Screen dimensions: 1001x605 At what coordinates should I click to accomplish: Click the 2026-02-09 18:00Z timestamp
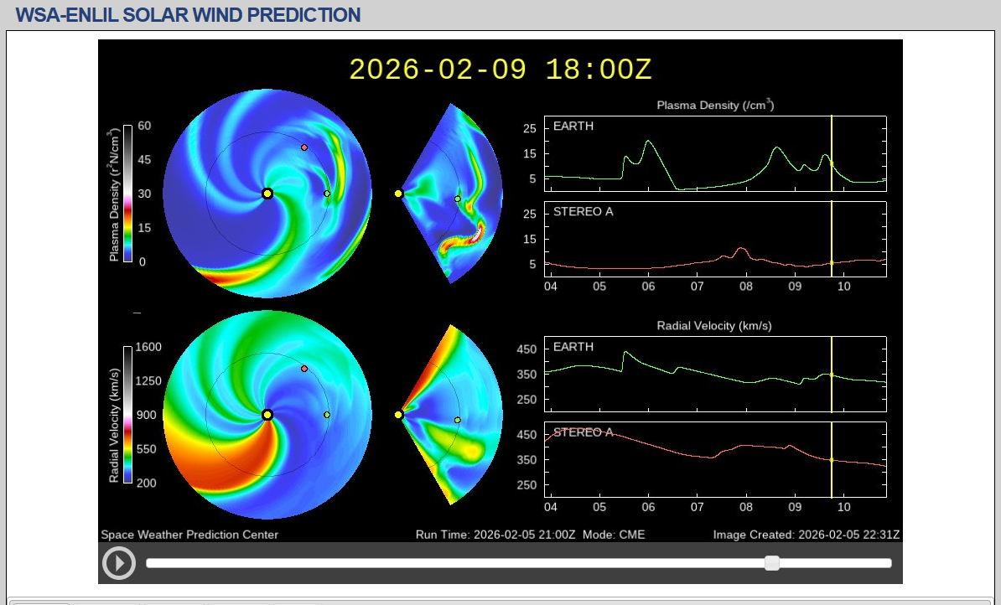[500, 70]
